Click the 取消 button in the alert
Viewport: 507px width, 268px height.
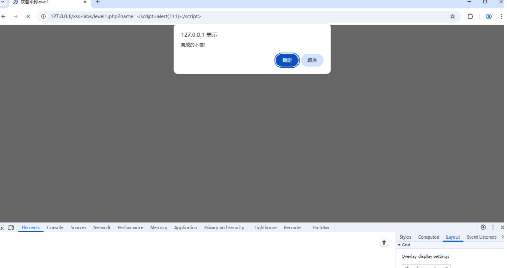pos(312,60)
